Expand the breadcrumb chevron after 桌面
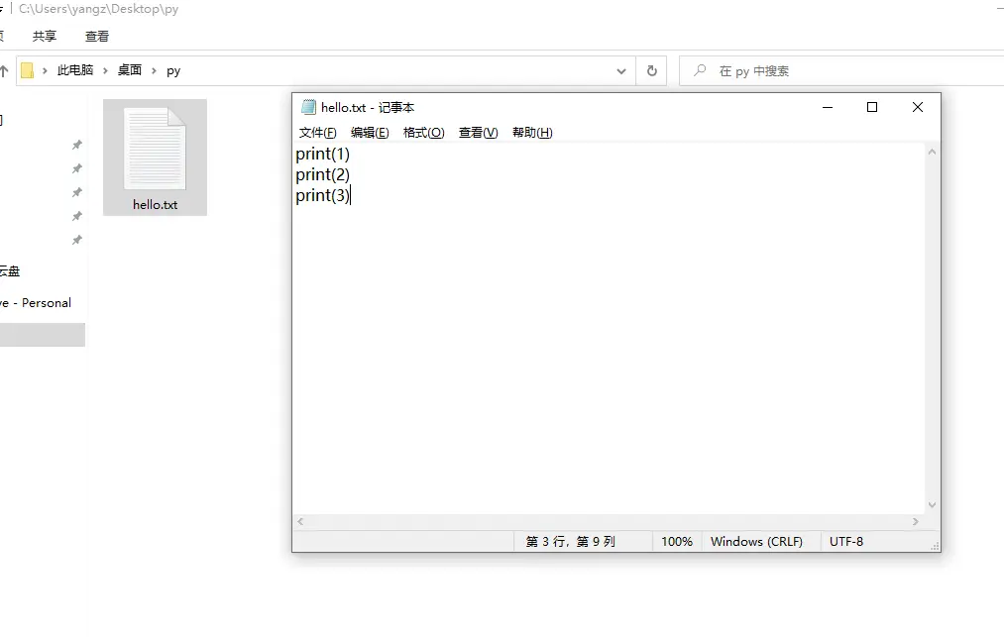Viewport: 1004px width, 637px height. pos(154,70)
